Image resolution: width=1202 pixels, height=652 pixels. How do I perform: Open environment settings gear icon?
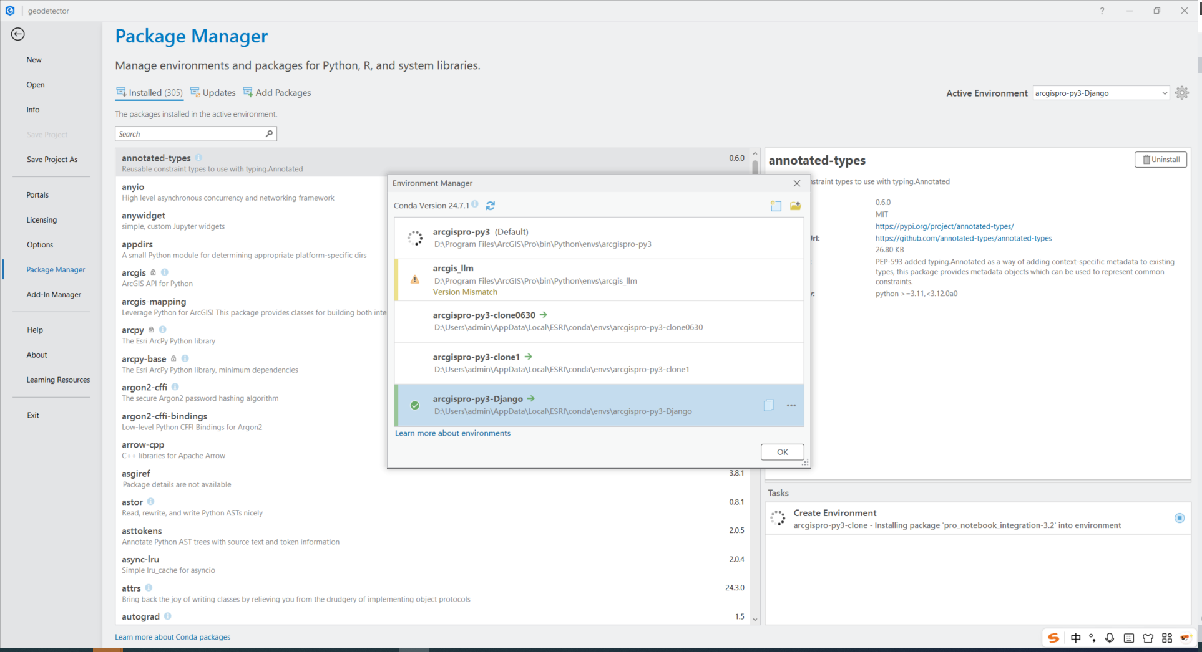coord(1182,93)
